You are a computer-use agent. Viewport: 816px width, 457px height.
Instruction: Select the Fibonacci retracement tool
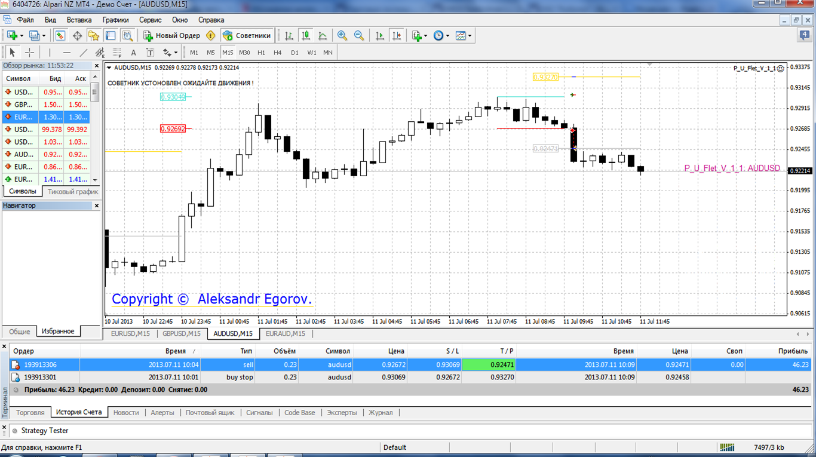[117, 53]
